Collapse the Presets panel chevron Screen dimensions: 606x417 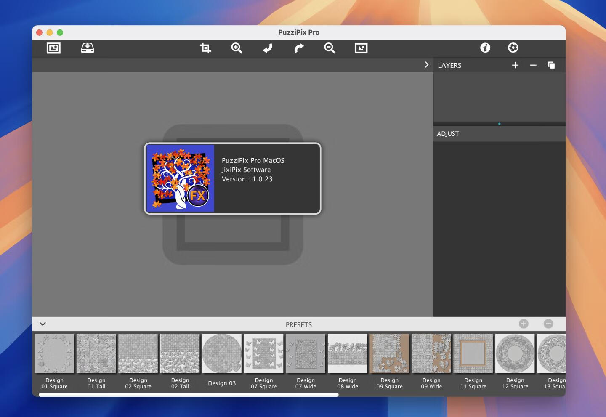point(43,324)
